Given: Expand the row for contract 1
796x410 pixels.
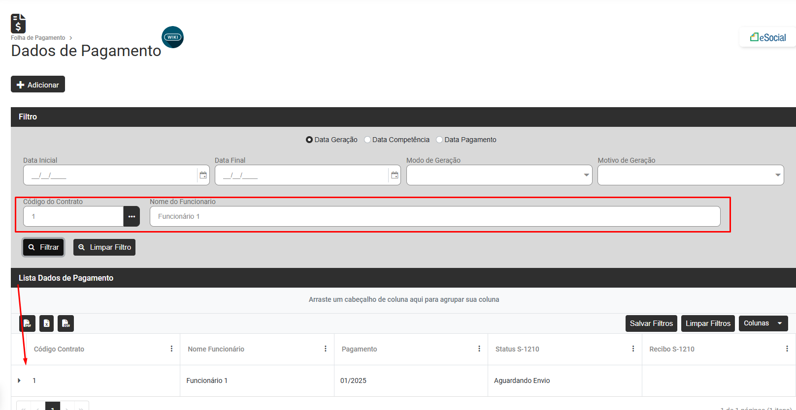Looking at the screenshot, I should point(19,381).
